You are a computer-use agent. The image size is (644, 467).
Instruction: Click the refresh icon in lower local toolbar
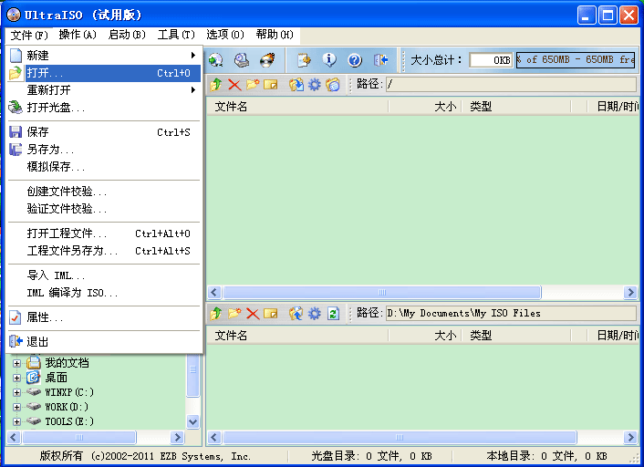(333, 313)
